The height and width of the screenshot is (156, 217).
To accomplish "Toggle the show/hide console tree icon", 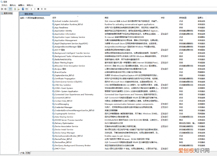I will (10, 9).
